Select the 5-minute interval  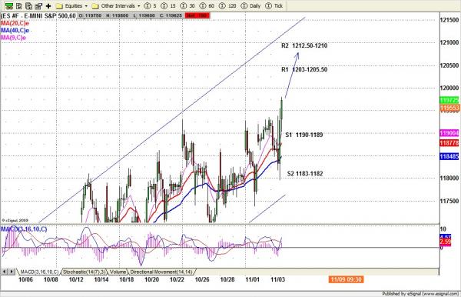click(x=151, y=6)
